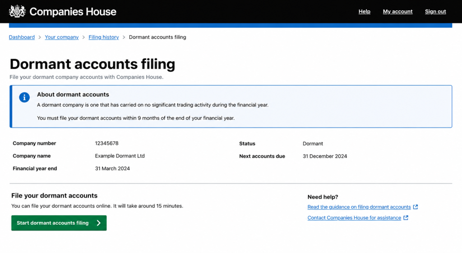
Task: Click the 'Company name' label
Action: click(x=32, y=156)
